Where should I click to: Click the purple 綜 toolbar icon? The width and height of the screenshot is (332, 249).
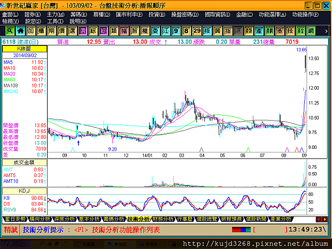click(x=103, y=31)
